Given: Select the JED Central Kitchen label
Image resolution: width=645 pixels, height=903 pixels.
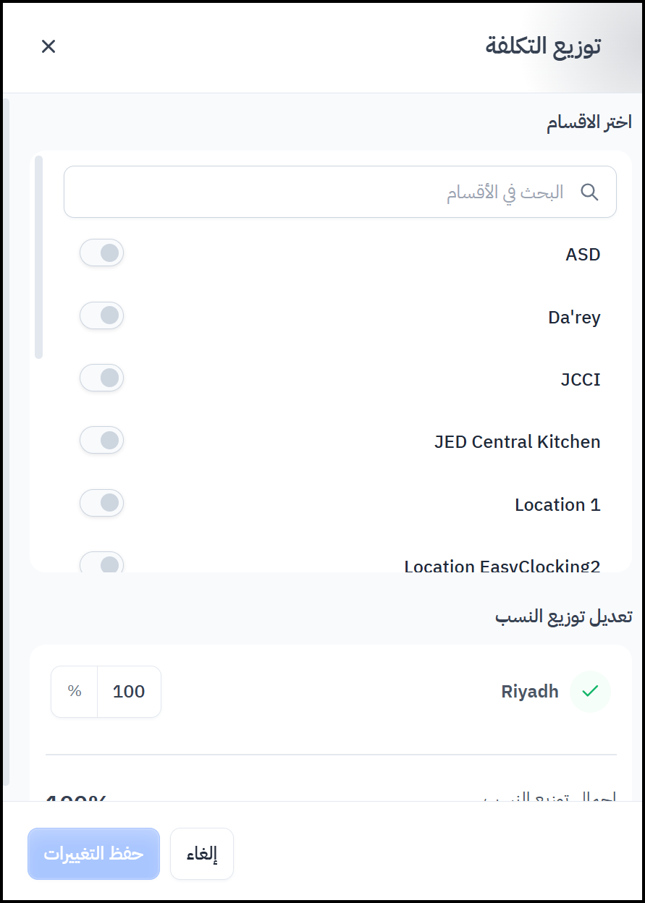Looking at the screenshot, I should pos(517,442).
